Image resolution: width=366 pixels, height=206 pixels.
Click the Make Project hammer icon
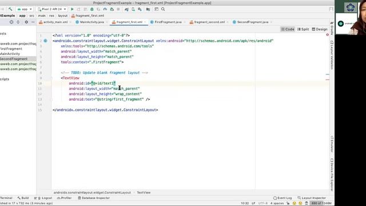click(10, 9)
